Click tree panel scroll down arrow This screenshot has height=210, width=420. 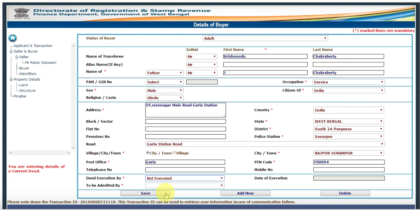pyautogui.click(x=74, y=148)
